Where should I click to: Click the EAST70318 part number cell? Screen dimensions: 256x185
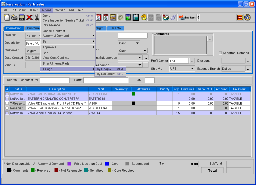[100, 99]
